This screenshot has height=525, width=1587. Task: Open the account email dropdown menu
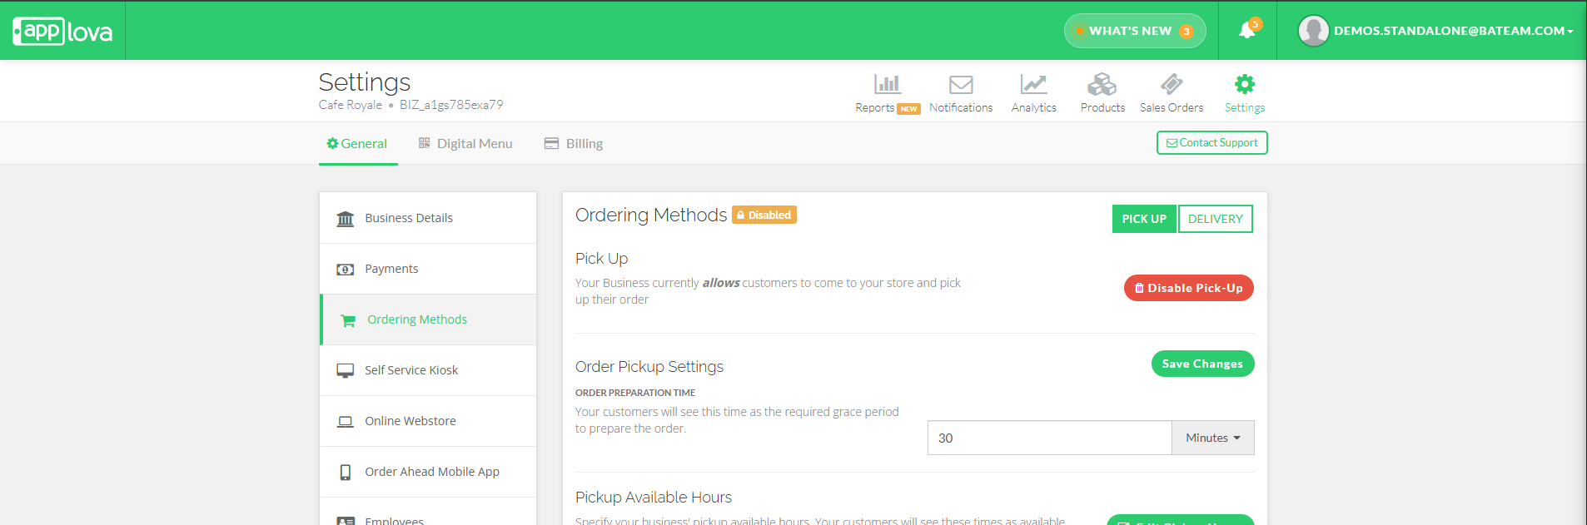tap(1436, 31)
